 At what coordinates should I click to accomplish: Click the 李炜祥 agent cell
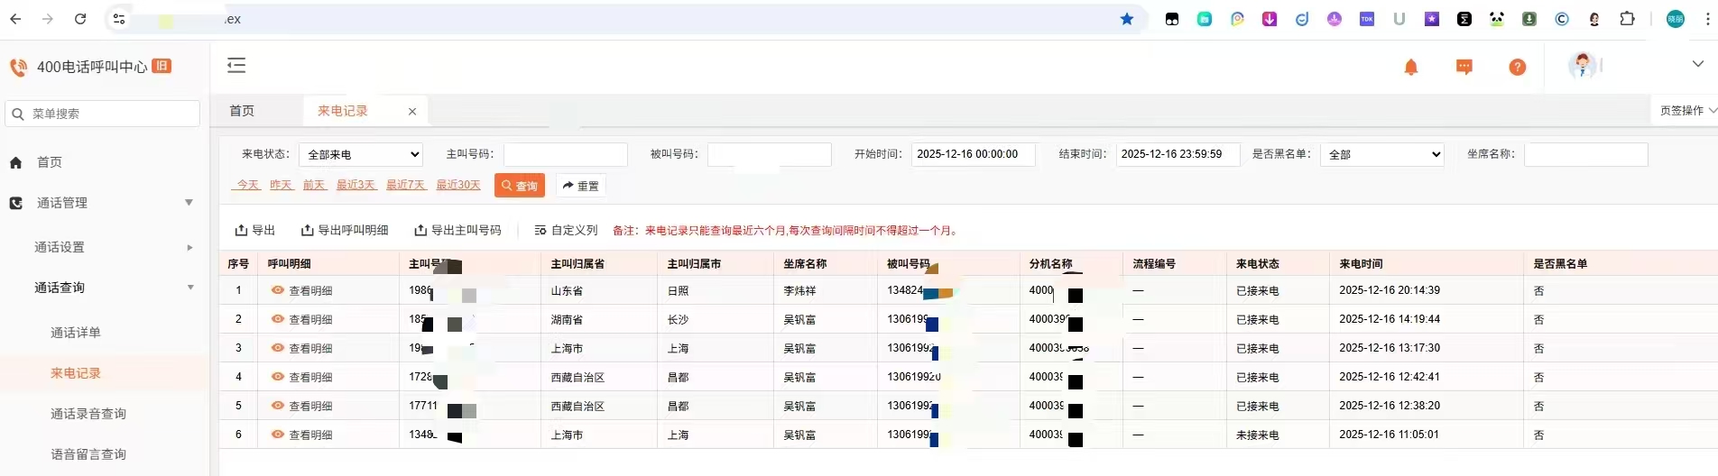(x=799, y=290)
